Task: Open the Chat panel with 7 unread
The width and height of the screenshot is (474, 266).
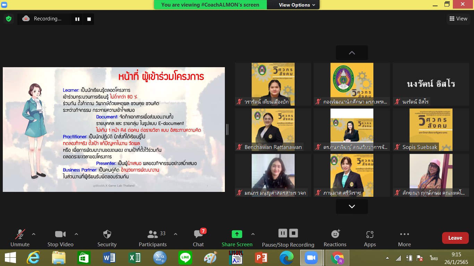Action: (198, 238)
